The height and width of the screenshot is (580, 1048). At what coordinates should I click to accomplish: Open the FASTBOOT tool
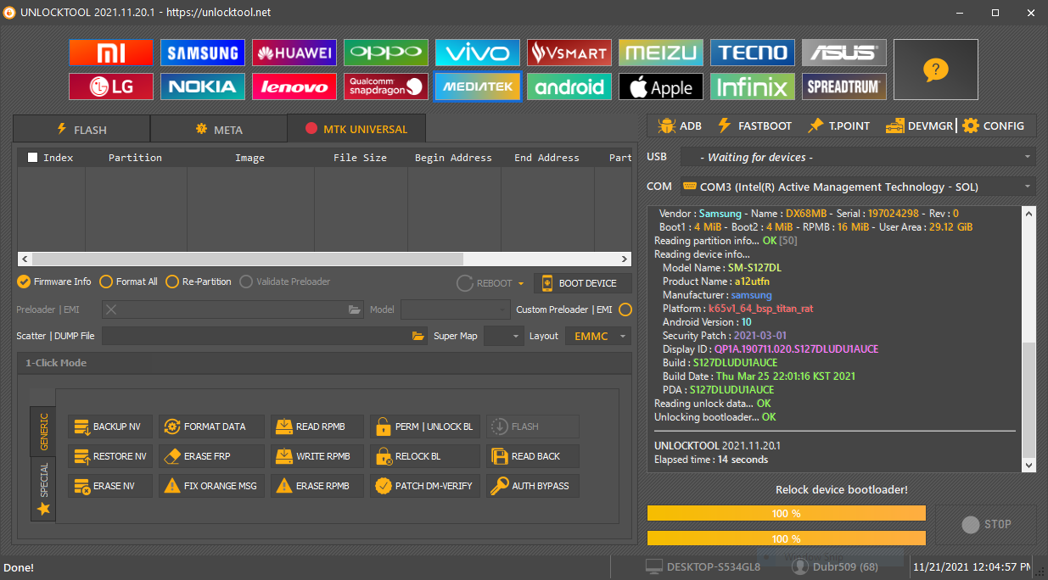click(754, 125)
